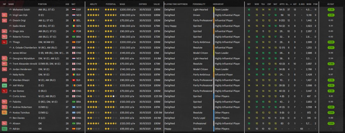
Task: Click Alexander-Arnold's green 7.32 rating badge
Action: point(331,64)
